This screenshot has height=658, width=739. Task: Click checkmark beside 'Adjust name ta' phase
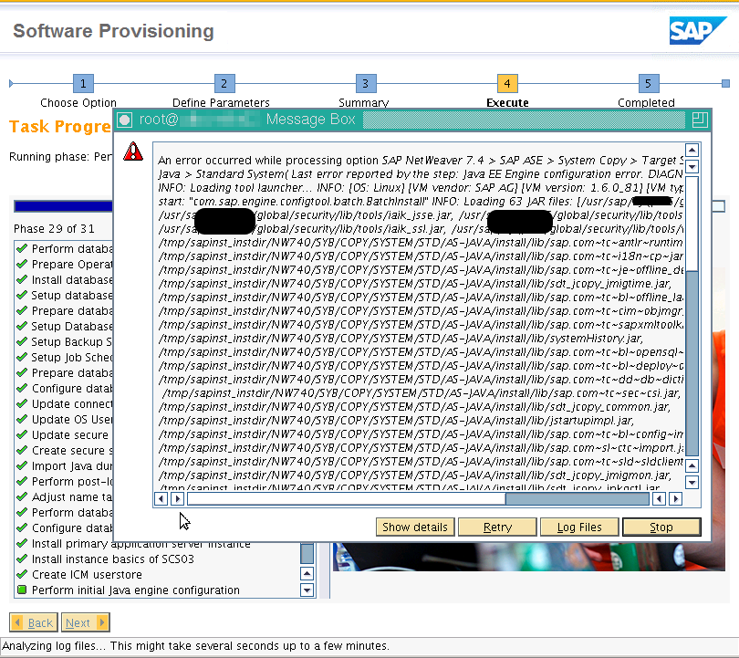22,496
